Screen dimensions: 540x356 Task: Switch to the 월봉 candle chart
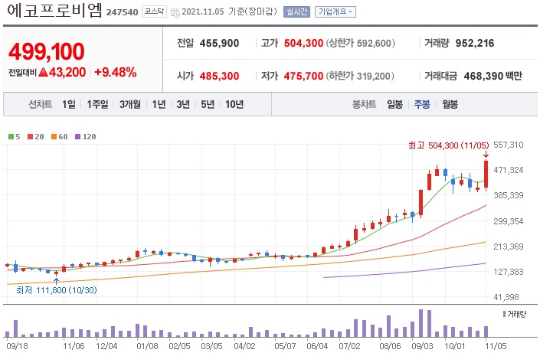[x=450, y=104]
